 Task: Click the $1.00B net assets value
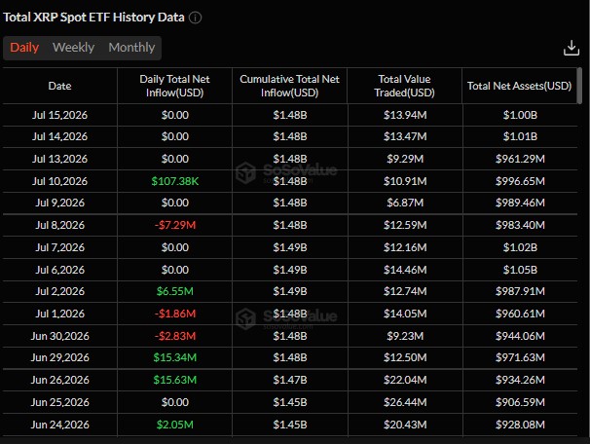tap(520, 115)
